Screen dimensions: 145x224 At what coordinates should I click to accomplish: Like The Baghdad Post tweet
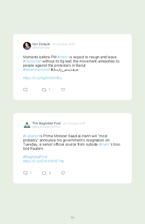point(63,173)
